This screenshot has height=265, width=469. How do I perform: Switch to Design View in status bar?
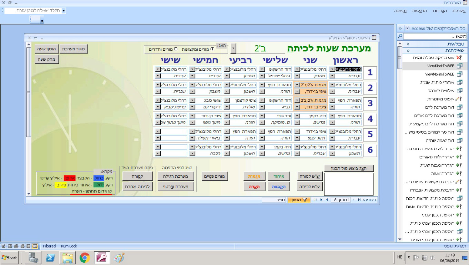pos(3,246)
